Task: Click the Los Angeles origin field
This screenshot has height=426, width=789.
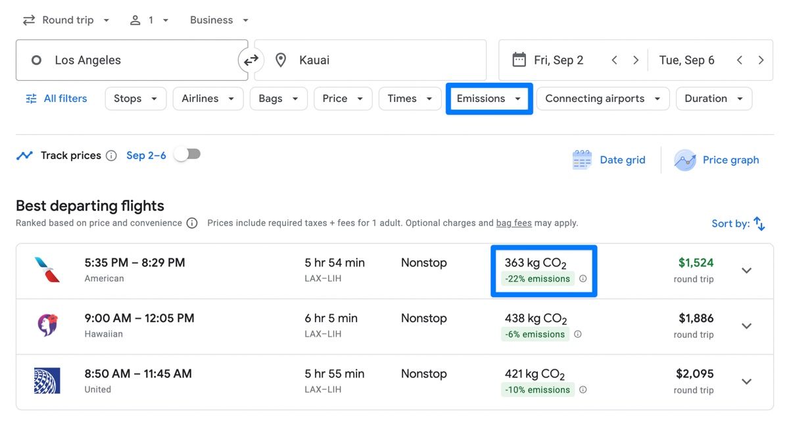Action: tap(131, 60)
